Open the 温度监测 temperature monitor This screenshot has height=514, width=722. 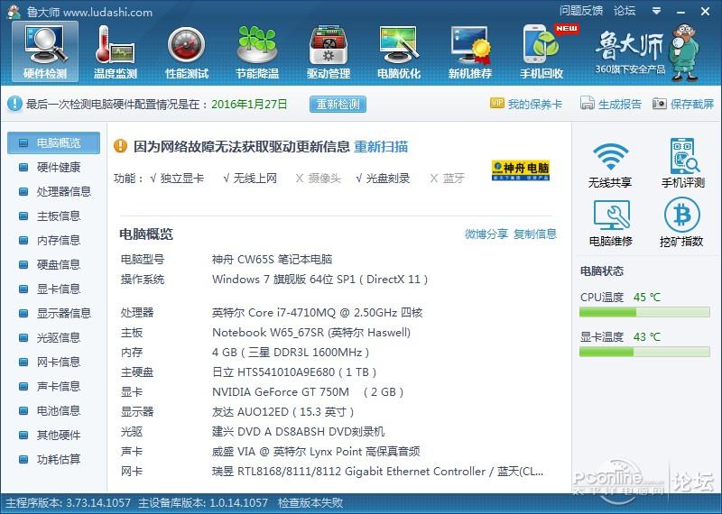pyautogui.click(x=116, y=51)
